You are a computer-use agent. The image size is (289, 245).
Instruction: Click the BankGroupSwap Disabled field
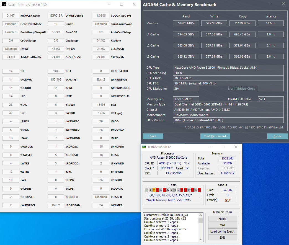[x=101, y=24]
